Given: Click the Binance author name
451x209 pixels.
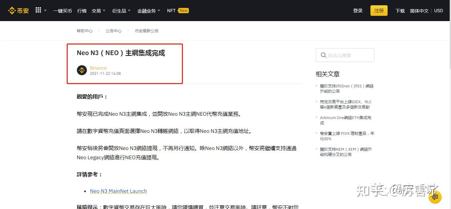Looking at the screenshot, I should [98, 68].
